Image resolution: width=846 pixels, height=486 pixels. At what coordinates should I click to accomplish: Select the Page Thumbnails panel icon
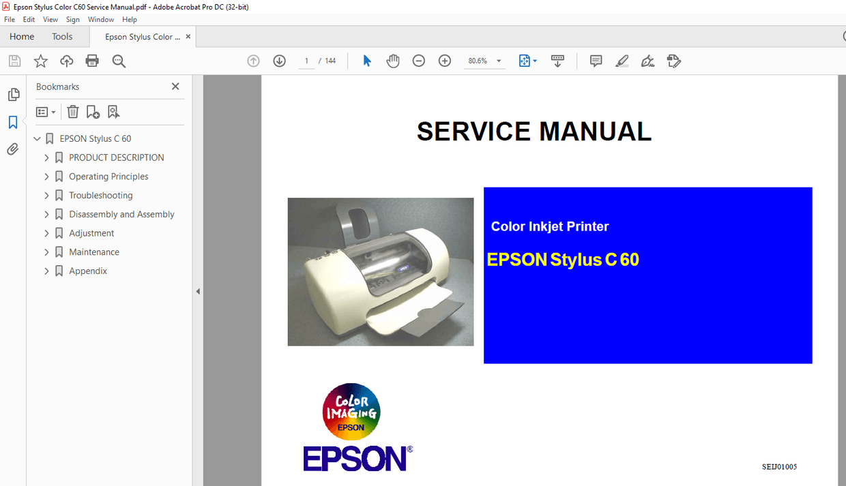click(x=13, y=94)
